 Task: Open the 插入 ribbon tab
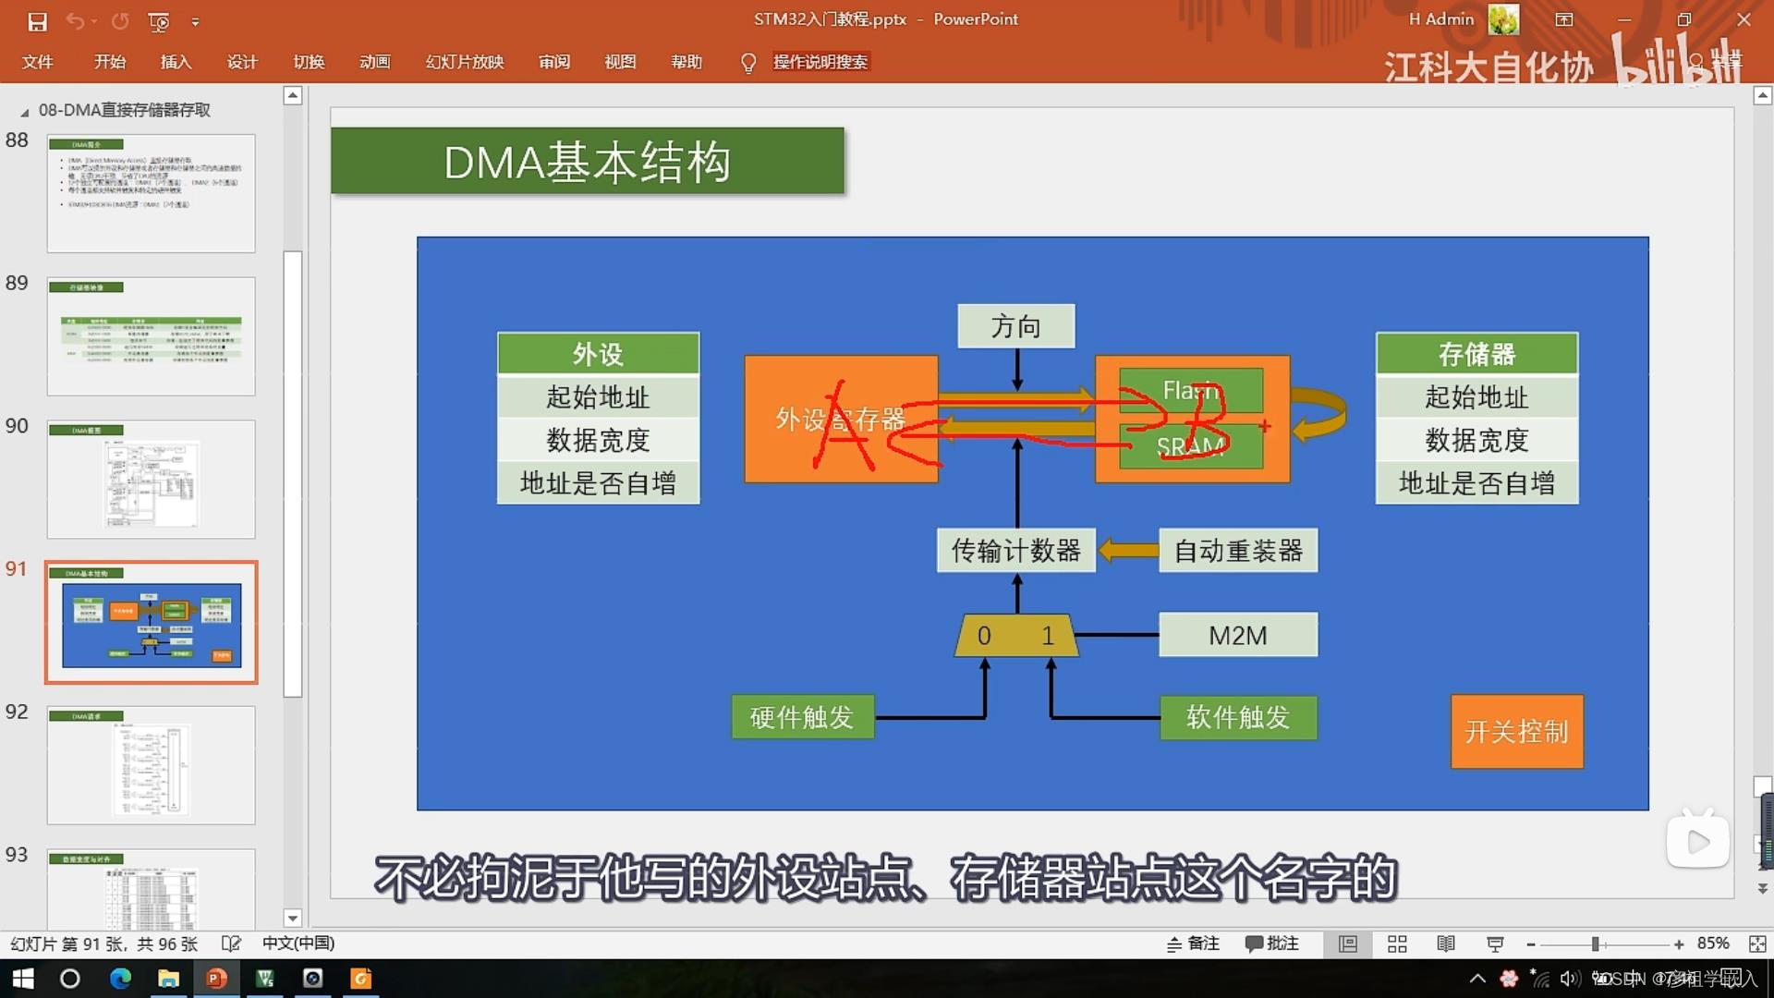176,62
